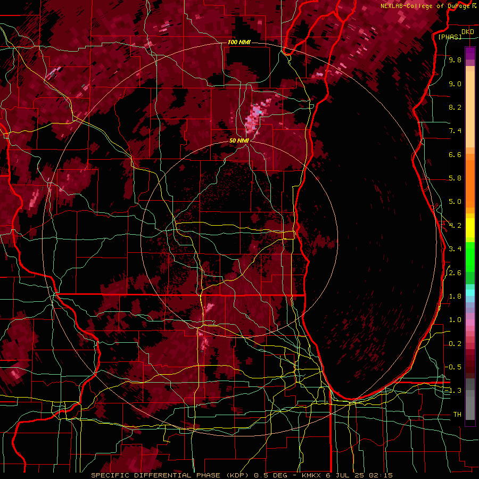Screen dimensions: 479x479
Task: Click the 100 NMI range ring label
Action: pyautogui.click(x=239, y=42)
